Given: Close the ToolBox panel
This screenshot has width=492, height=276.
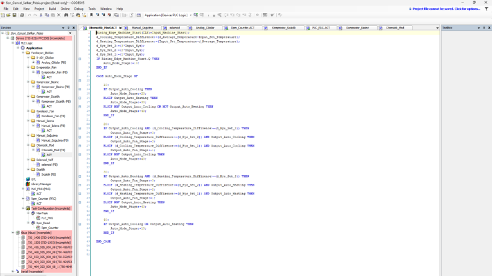Looking at the screenshot, I should tap(489, 28).
